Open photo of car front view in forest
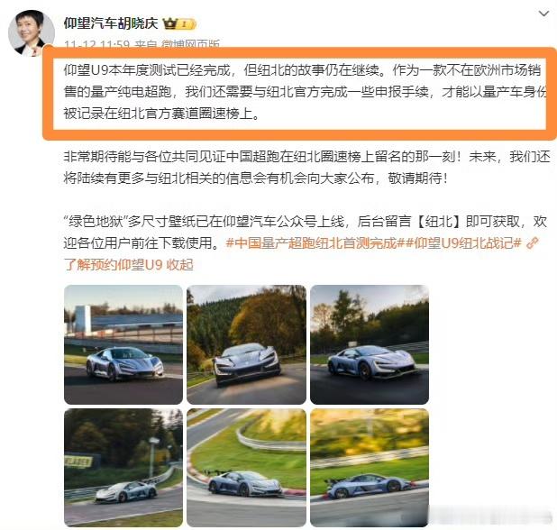Image resolution: width=557 pixels, height=530 pixels. (x=246, y=344)
